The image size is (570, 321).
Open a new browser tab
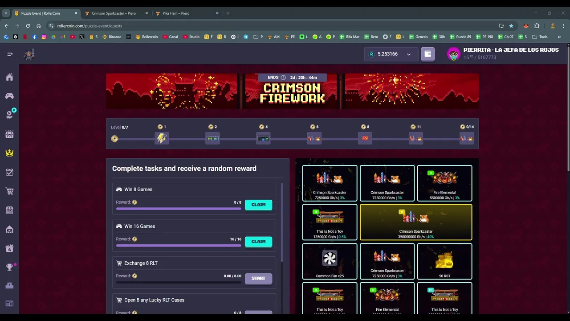pos(228,13)
